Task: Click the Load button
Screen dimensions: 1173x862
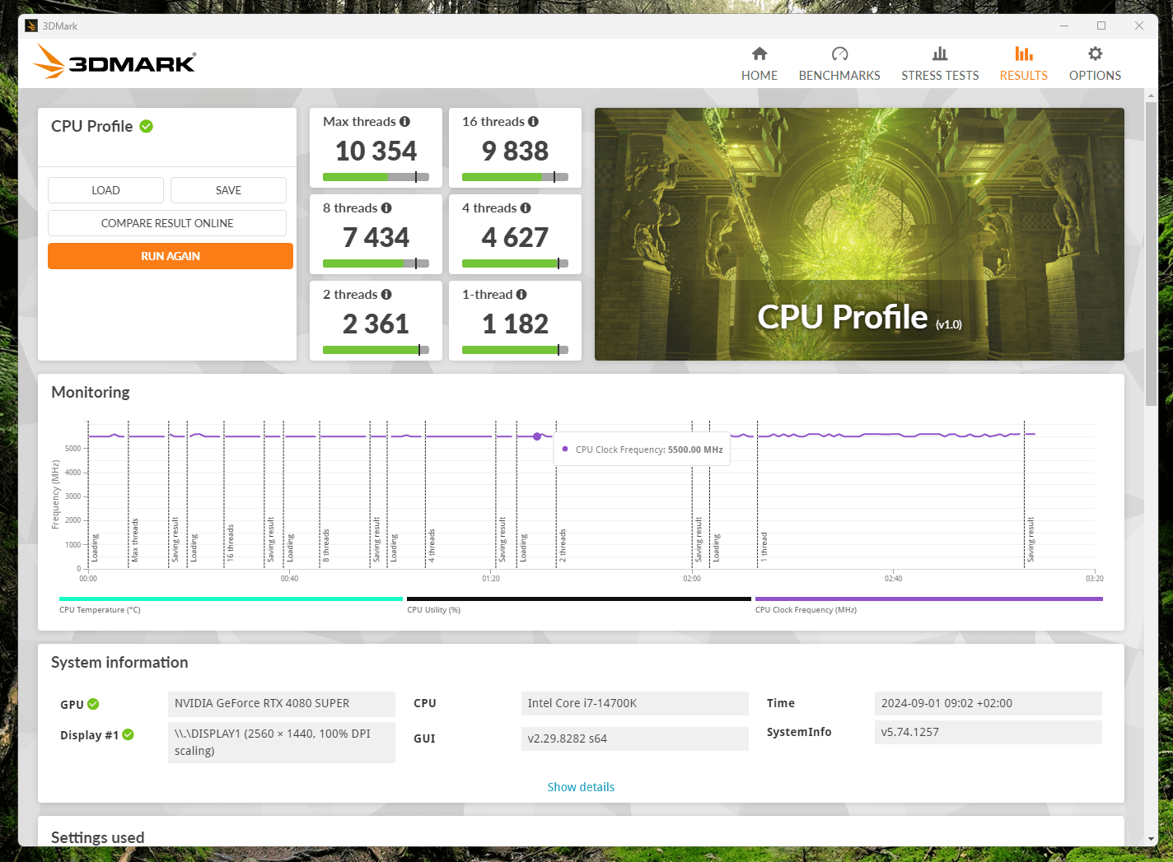Action: click(x=105, y=190)
